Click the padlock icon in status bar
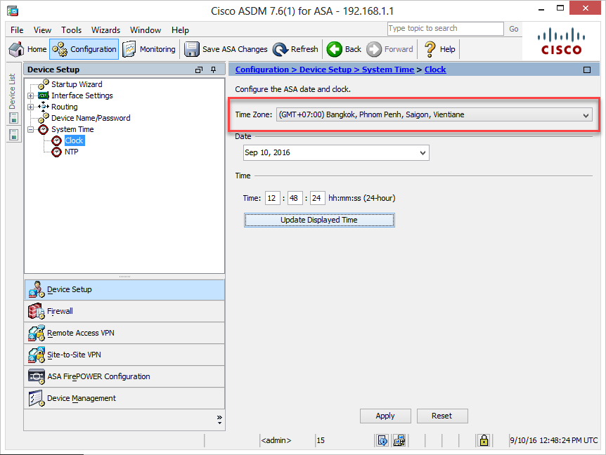The image size is (606, 455). pyautogui.click(x=484, y=440)
